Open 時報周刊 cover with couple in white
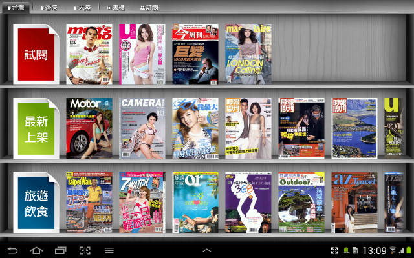 click(248, 128)
